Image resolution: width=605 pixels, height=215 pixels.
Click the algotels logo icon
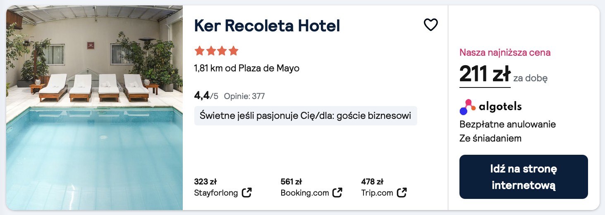pos(468,107)
